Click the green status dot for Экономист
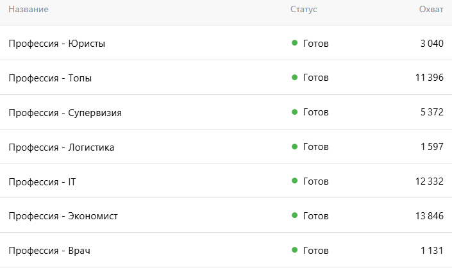This screenshot has height=268, width=452. [295, 215]
